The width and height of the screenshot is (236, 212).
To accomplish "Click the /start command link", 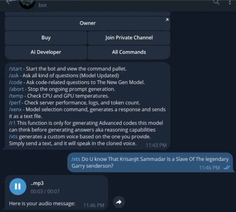I will [x=16, y=69].
